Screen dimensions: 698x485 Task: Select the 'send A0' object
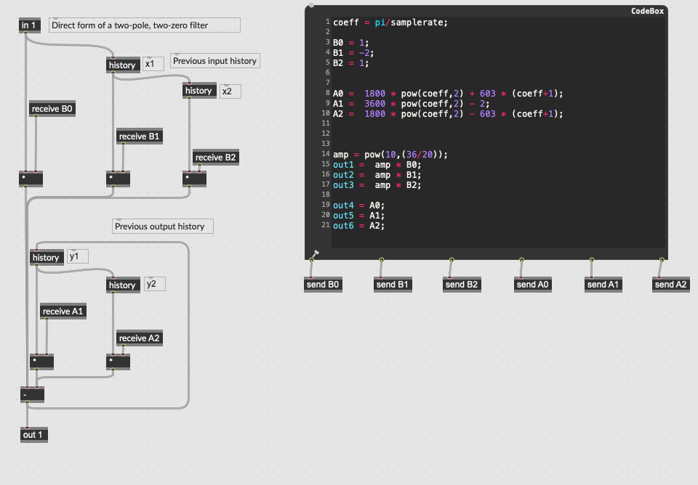[x=532, y=285]
